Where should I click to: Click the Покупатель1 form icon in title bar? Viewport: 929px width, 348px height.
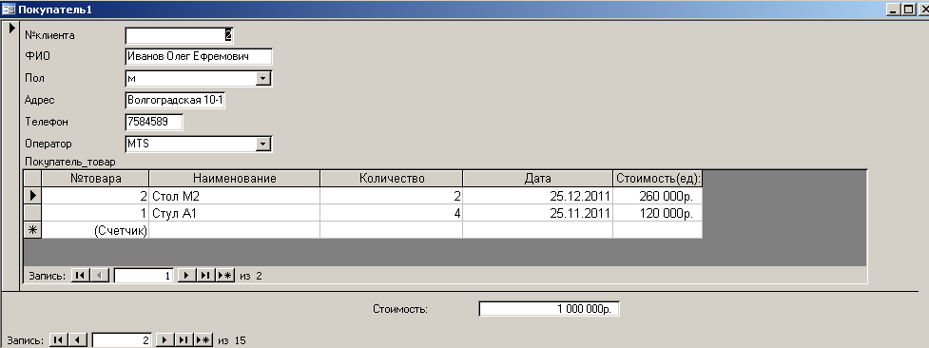click(9, 9)
